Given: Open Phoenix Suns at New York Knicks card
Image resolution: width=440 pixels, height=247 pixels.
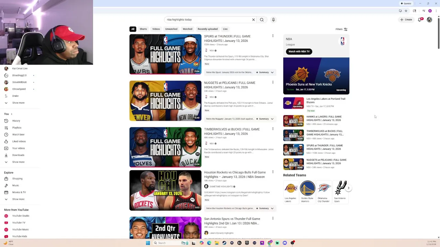Looking at the screenshot, I should coord(316,76).
